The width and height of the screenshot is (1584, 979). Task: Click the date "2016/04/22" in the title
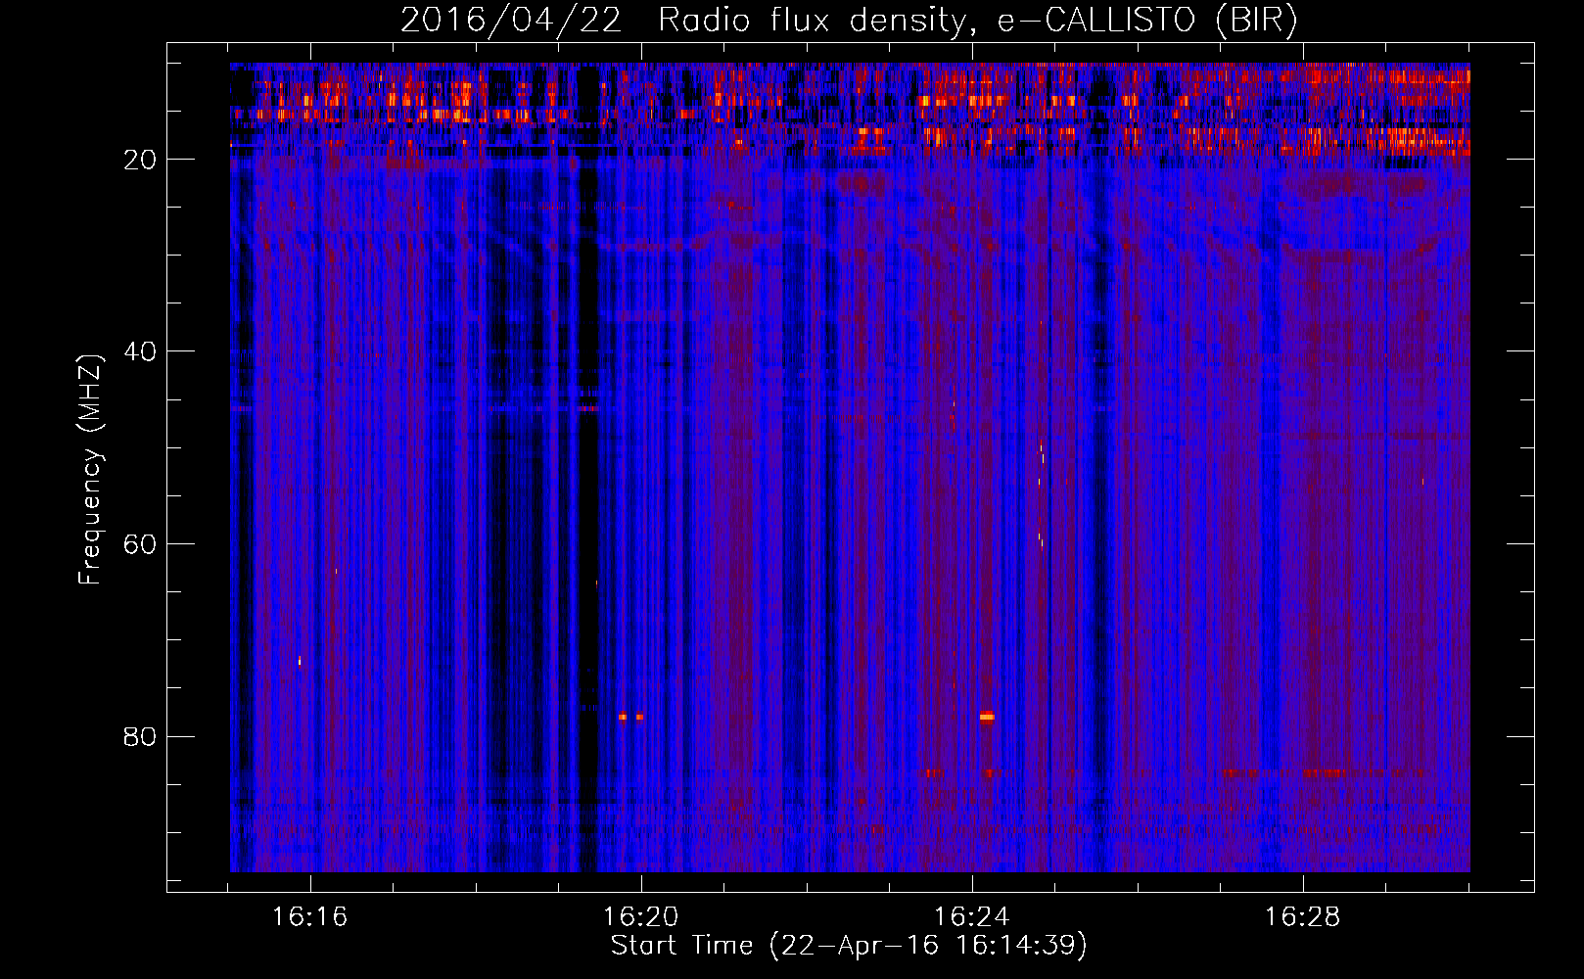(511, 21)
